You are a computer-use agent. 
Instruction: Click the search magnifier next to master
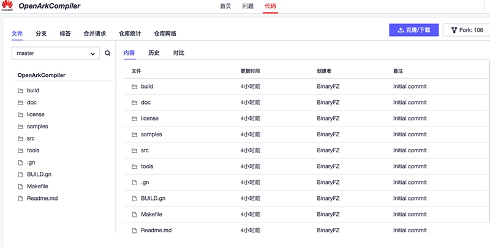pos(108,53)
